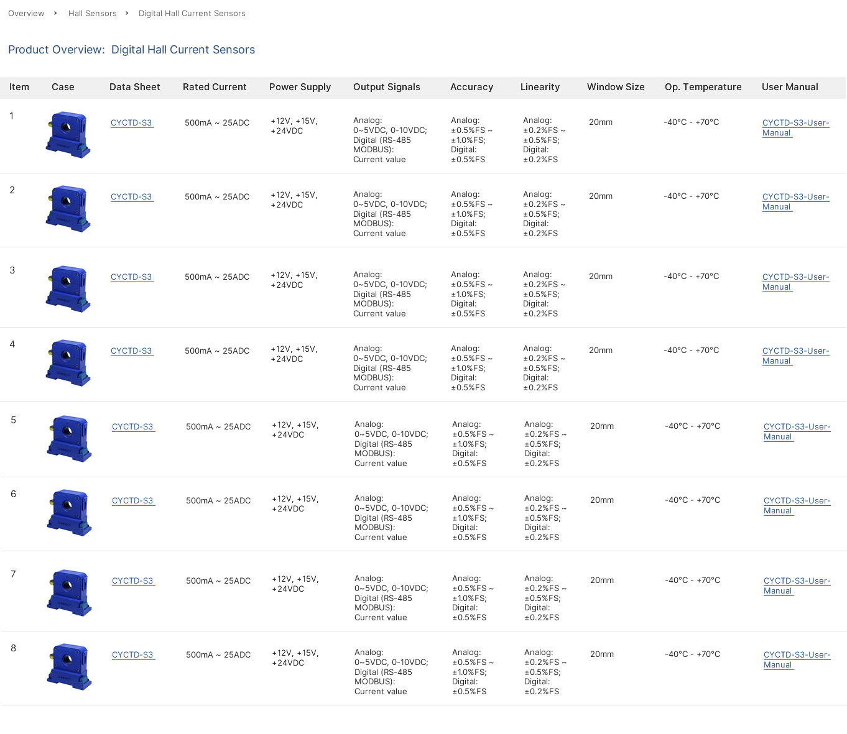Click the Accuracy column header

pyautogui.click(x=471, y=87)
